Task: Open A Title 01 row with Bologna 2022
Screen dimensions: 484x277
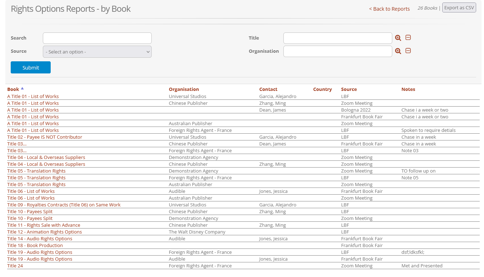Action: tap(33, 110)
